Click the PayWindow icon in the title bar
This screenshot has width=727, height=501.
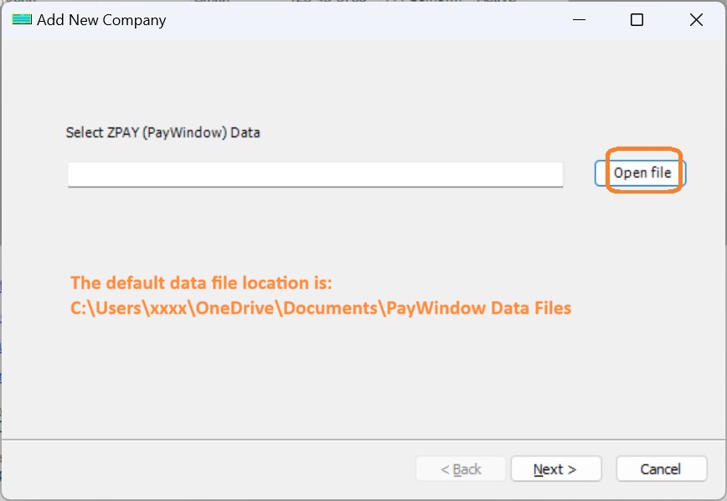21,19
